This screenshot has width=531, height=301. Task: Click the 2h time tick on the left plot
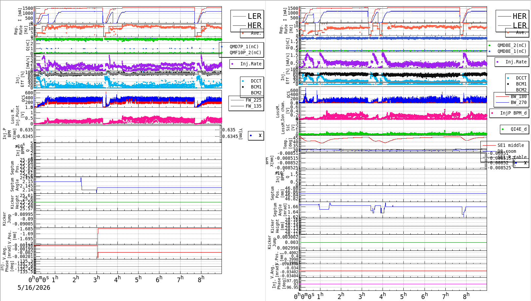[76, 280]
